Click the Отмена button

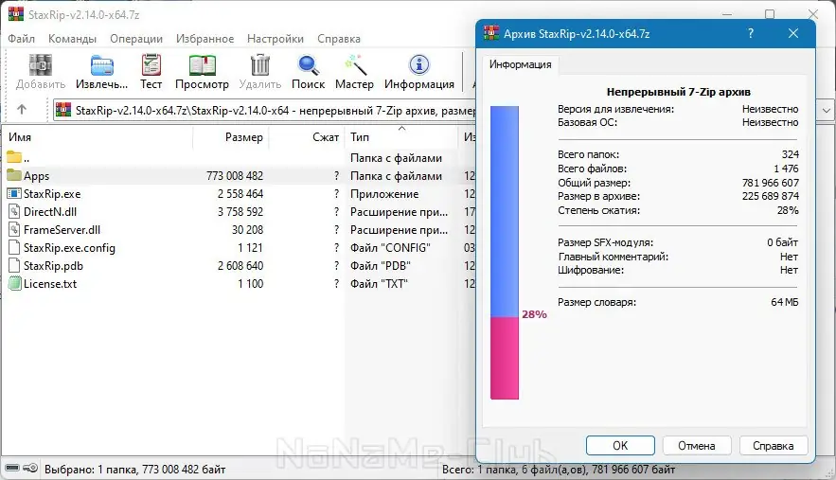coord(696,445)
